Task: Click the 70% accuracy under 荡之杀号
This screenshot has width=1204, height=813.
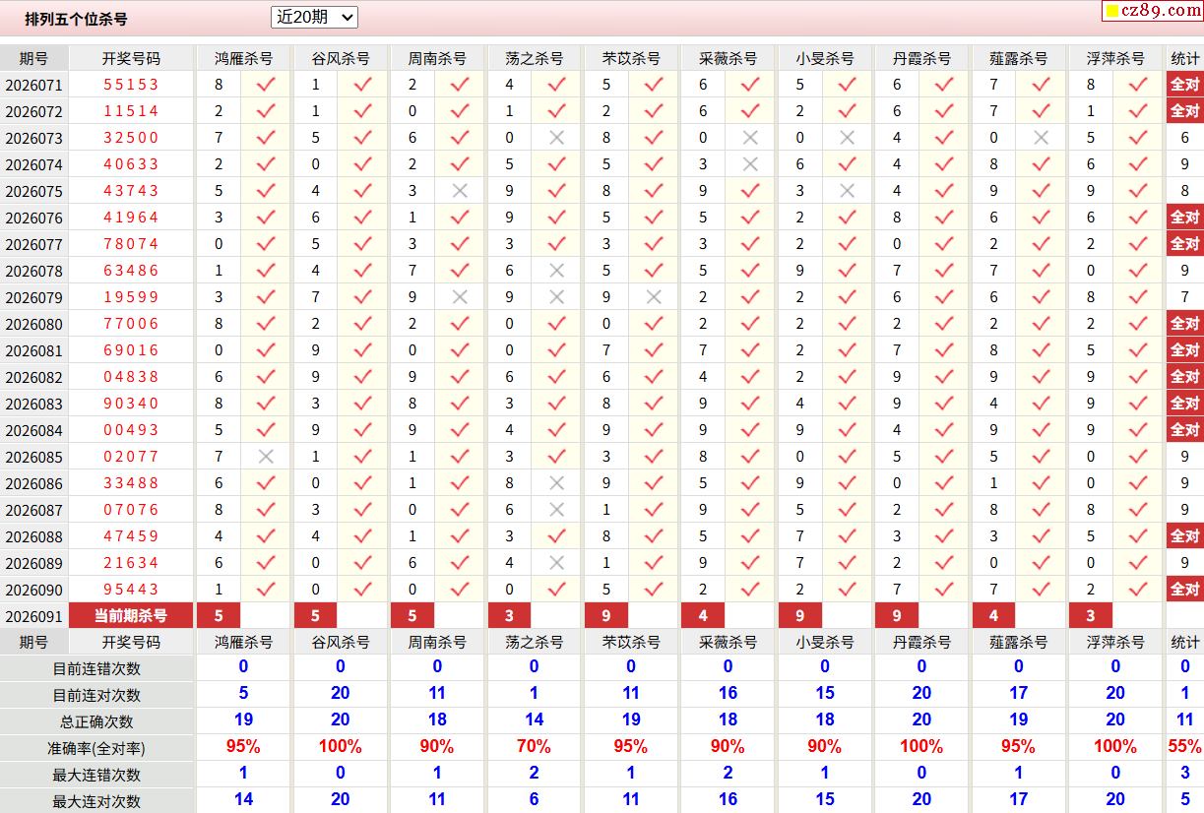Action: (x=534, y=747)
